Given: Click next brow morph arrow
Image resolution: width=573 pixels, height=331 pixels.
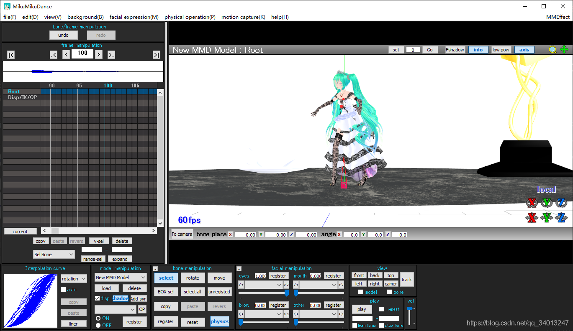Looking at the screenshot, I should (286, 314).
